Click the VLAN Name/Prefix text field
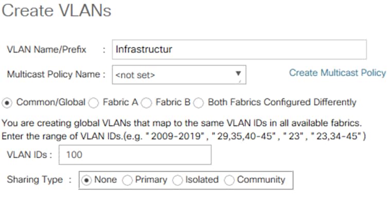 tap(239, 49)
